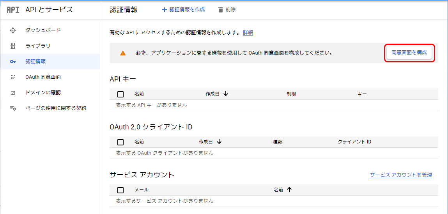Image resolution: width=448 pixels, height=214 pixels.
Task: Click the Dashboard (ダッシュボード) sidebar icon
Action: [x=13, y=30]
